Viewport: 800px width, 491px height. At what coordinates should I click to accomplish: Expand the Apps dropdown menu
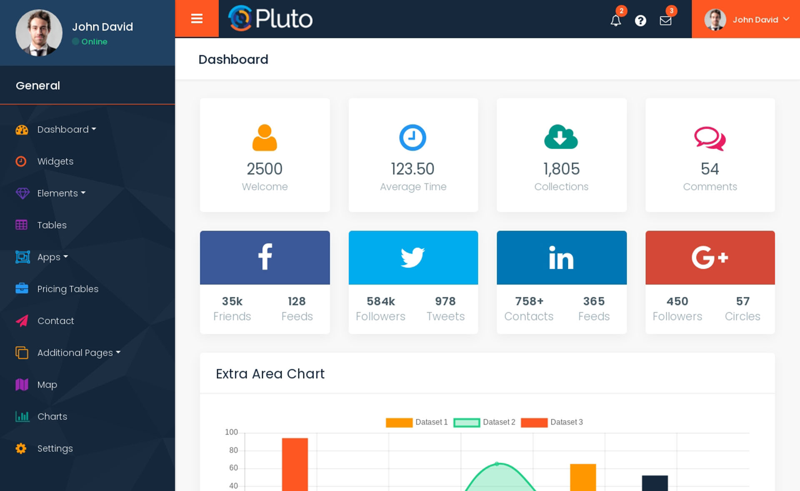tap(52, 257)
